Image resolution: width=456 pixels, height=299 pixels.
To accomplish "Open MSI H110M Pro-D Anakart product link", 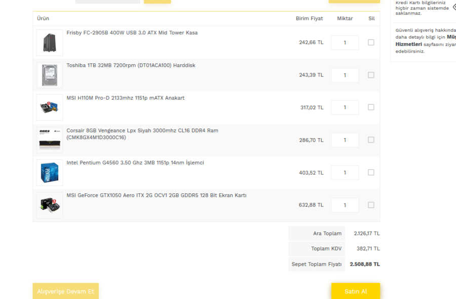I will coord(126,98).
